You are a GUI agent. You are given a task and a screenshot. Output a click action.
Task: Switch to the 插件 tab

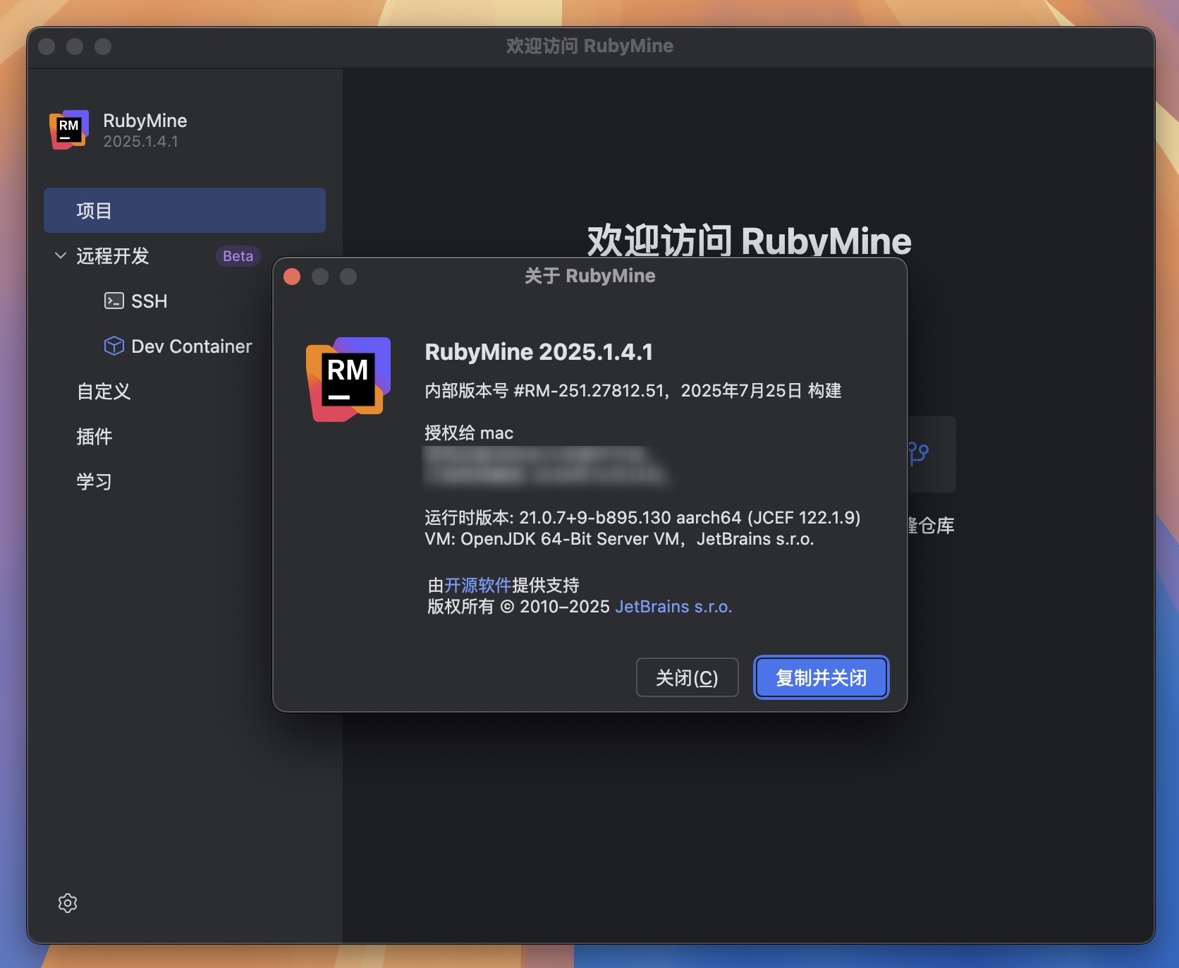94,437
